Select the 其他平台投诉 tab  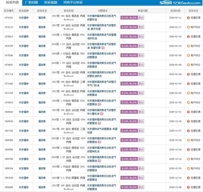coord(73,3)
